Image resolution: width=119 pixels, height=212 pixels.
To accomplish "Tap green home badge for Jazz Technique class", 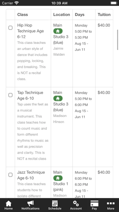I will click(58, 178).
